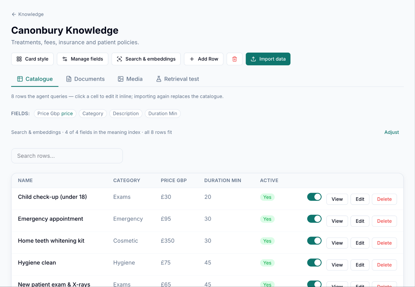Switch to the Catalogue tab

click(35, 79)
